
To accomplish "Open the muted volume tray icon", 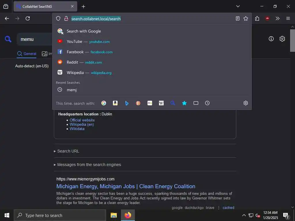I will [258, 216].
